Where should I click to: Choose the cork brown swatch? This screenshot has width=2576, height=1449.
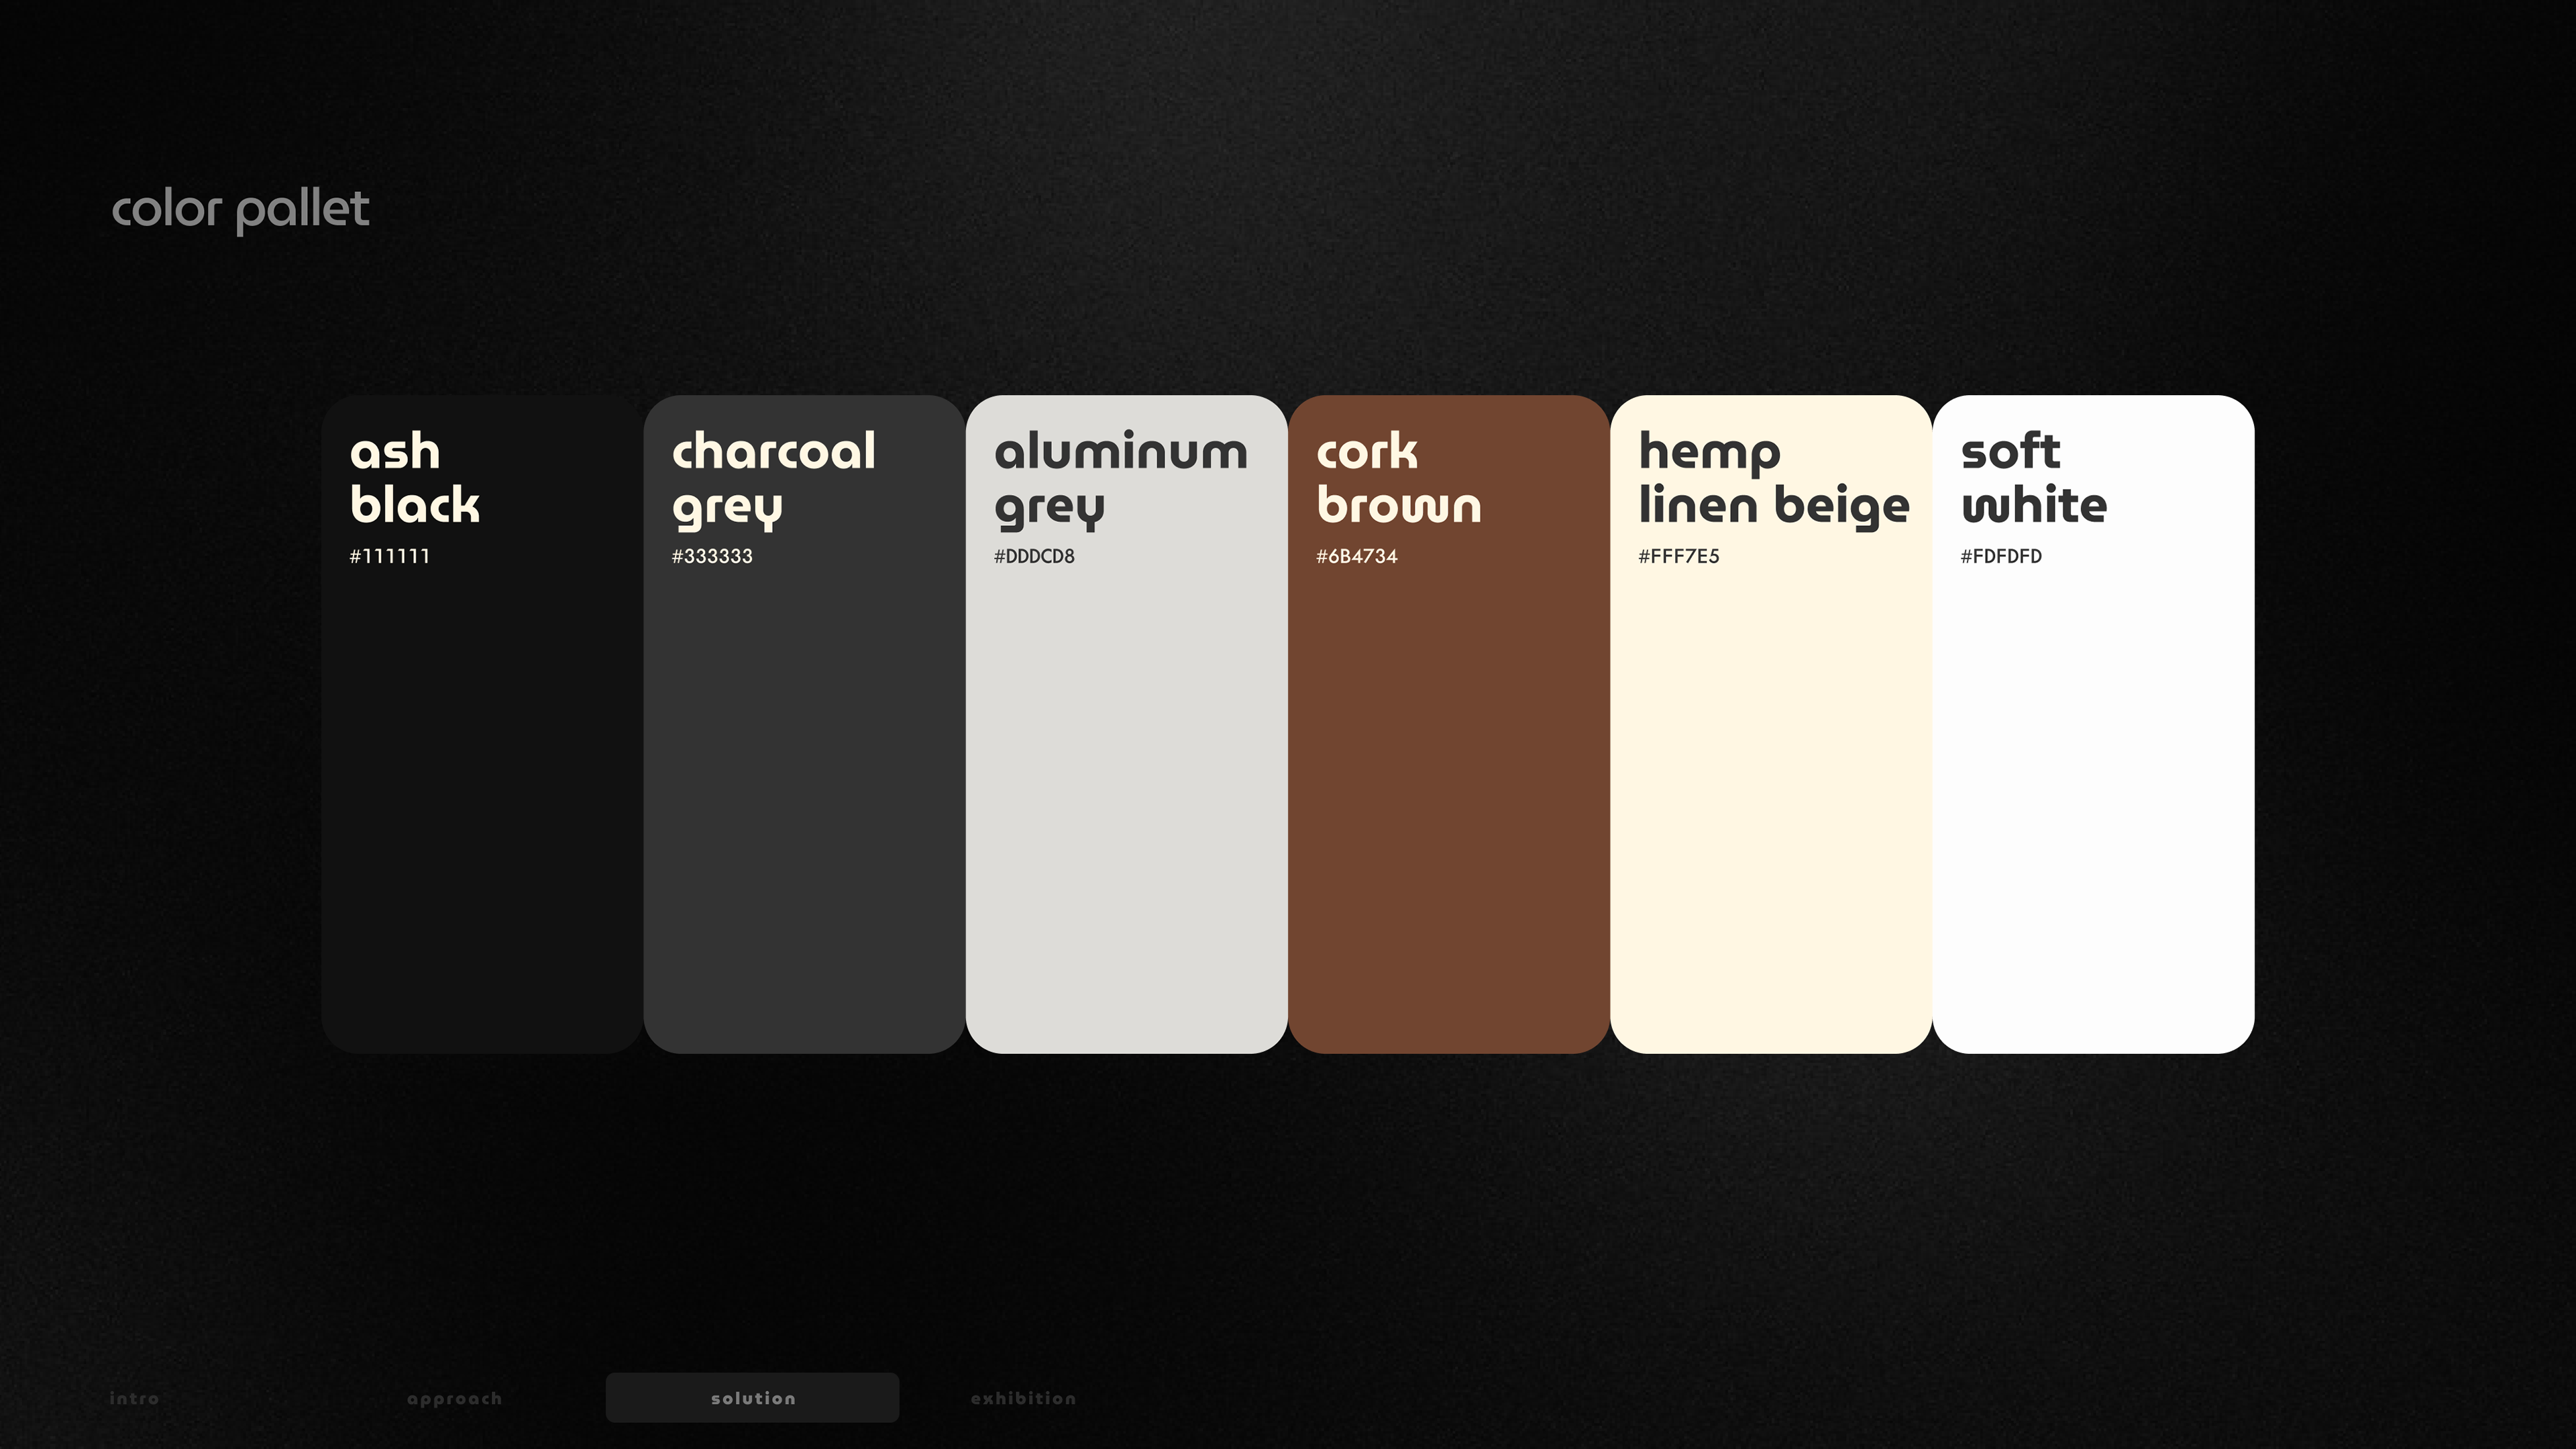[1448, 800]
